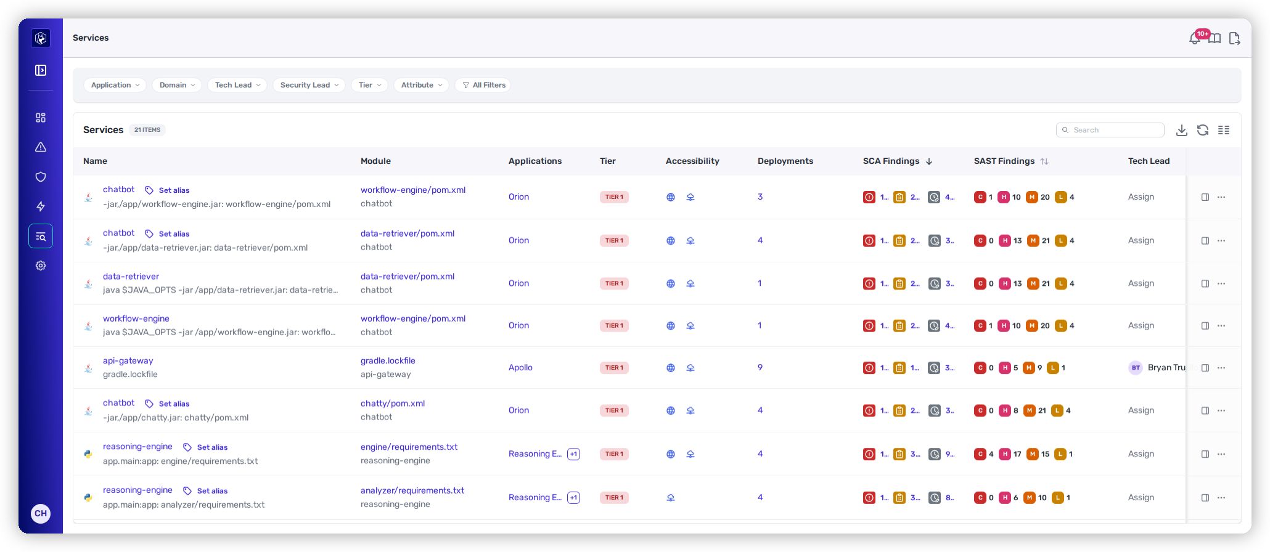The width and height of the screenshot is (1270, 552).
Task: Click the +1 applications badge for engine/requirements.txt
Action: [x=574, y=454]
